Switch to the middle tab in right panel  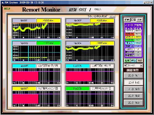[x=133, y=19]
